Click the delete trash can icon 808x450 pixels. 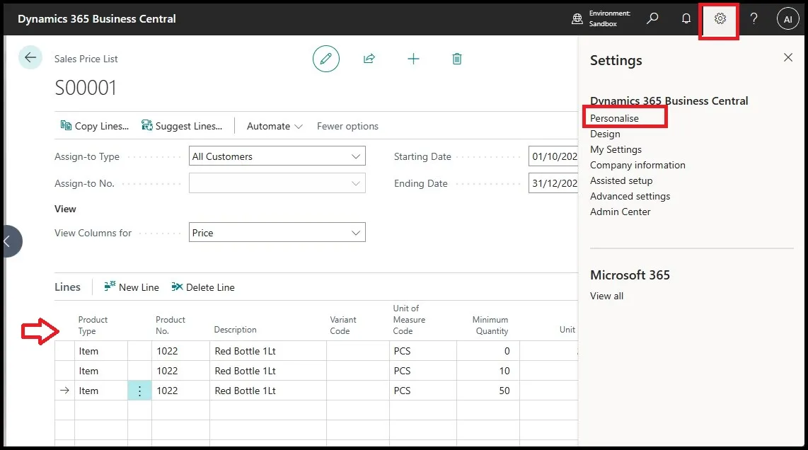[456, 59]
